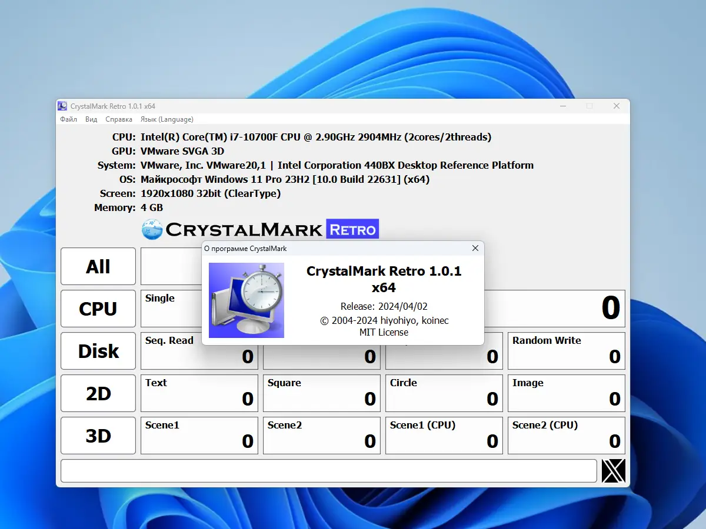Click the stopwatch computer image in About dialog
Viewport: 706px width, 529px height.
(247, 300)
